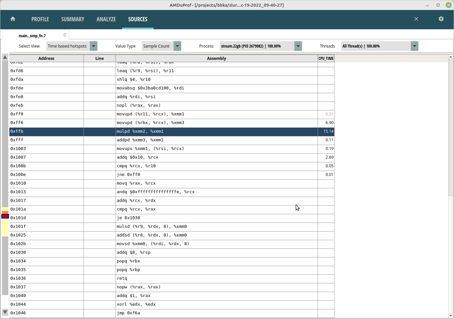The height and width of the screenshot is (319, 454).
Task: Close the main._omp_fn.7 tab
Action: (x=65, y=35)
